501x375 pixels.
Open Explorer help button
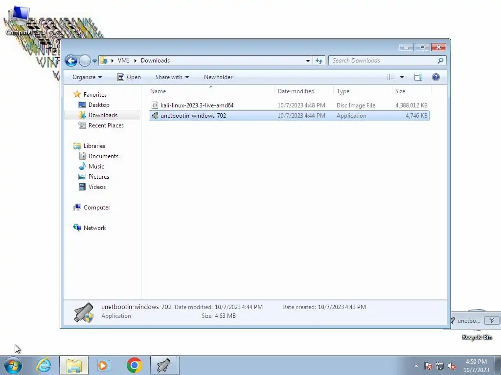436,77
